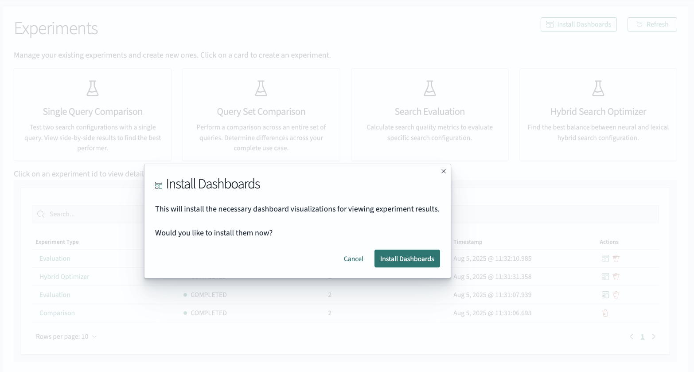Select page 1 in the pagination
The image size is (694, 372).
pyautogui.click(x=642, y=336)
